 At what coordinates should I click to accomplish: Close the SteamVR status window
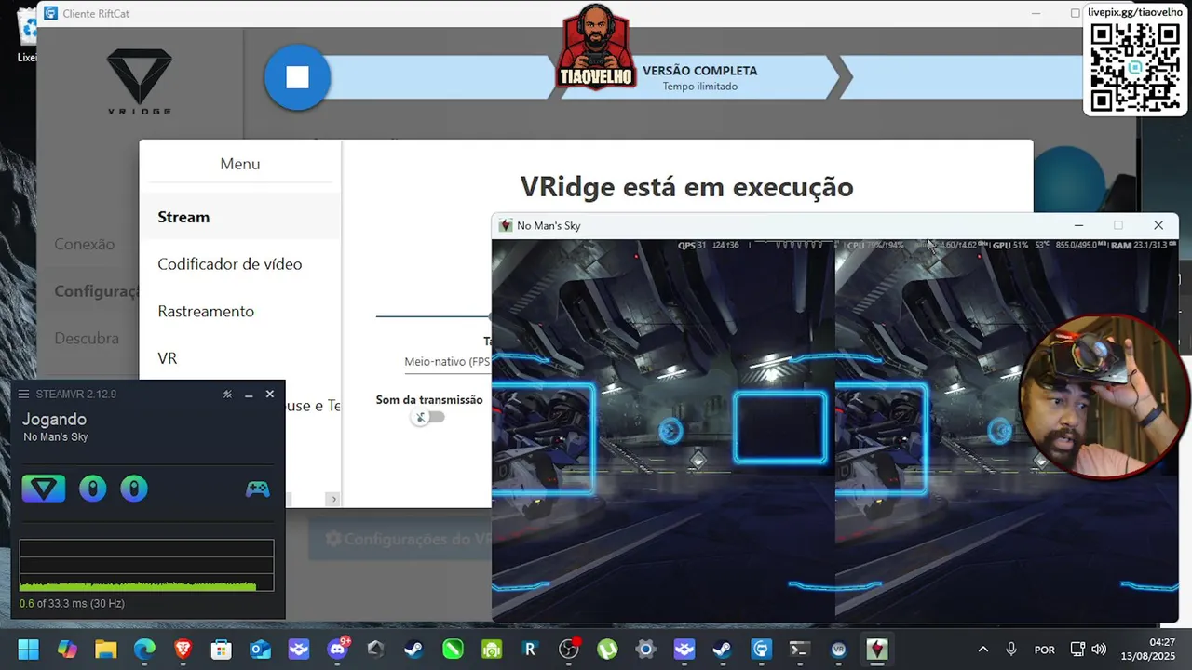270,395
